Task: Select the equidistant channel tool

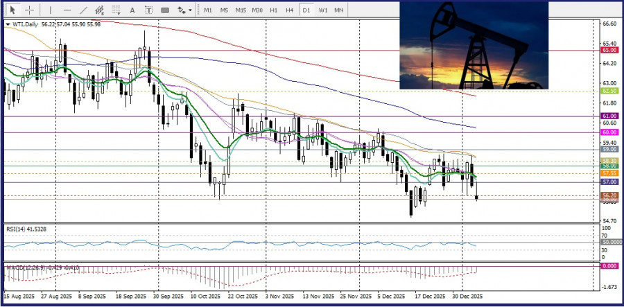Action: tap(101, 10)
